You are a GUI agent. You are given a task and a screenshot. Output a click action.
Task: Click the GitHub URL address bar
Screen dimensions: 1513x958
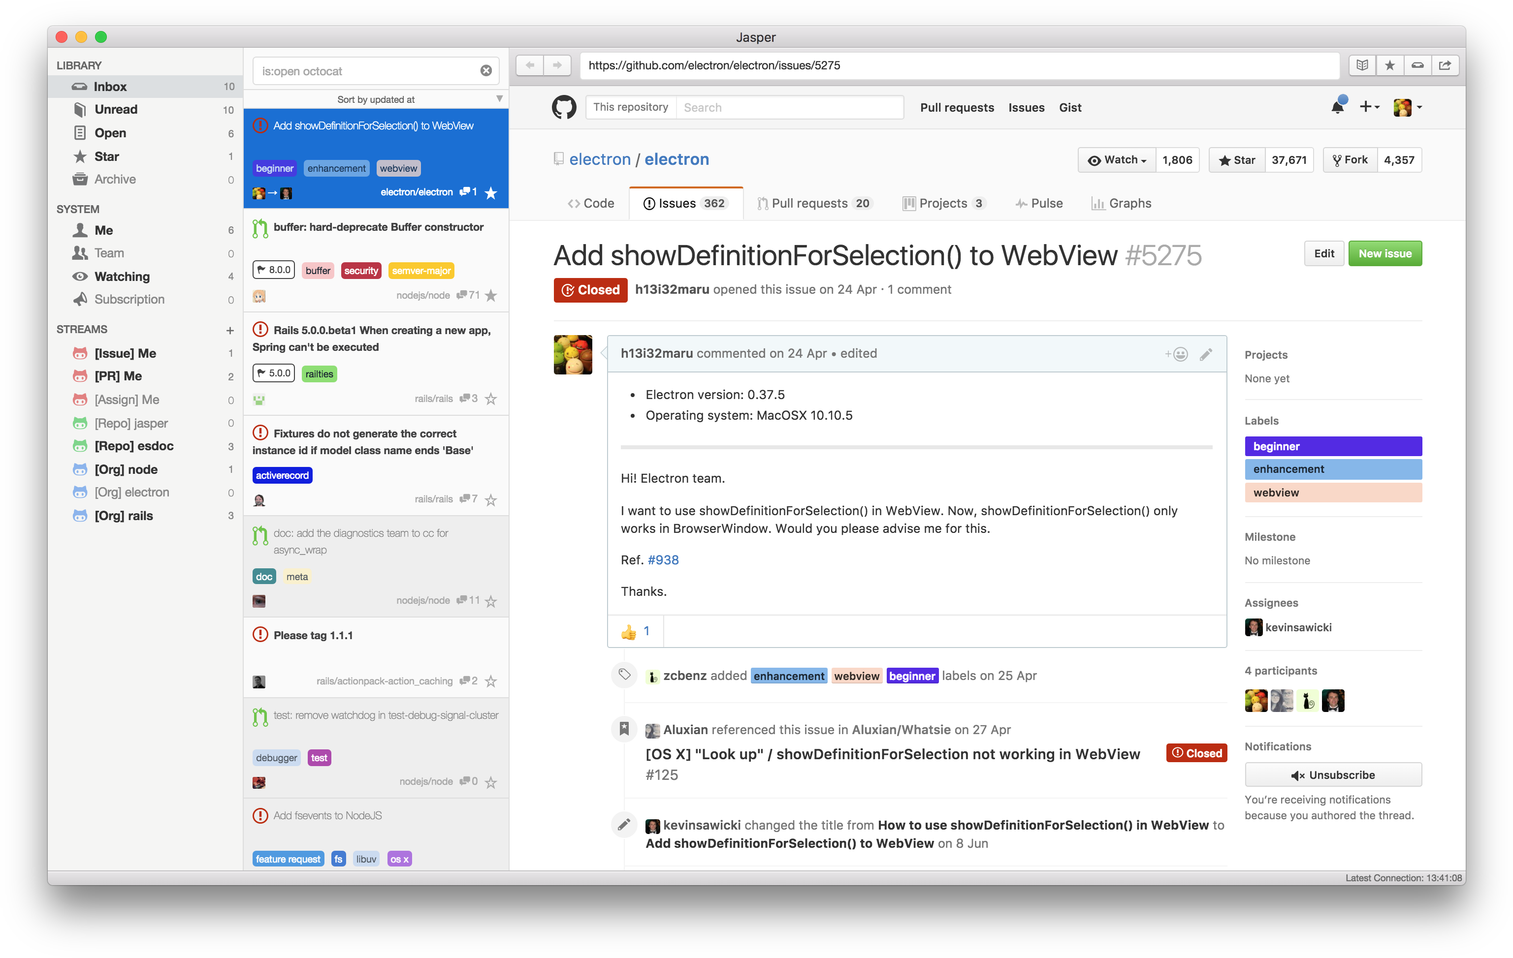960,65
